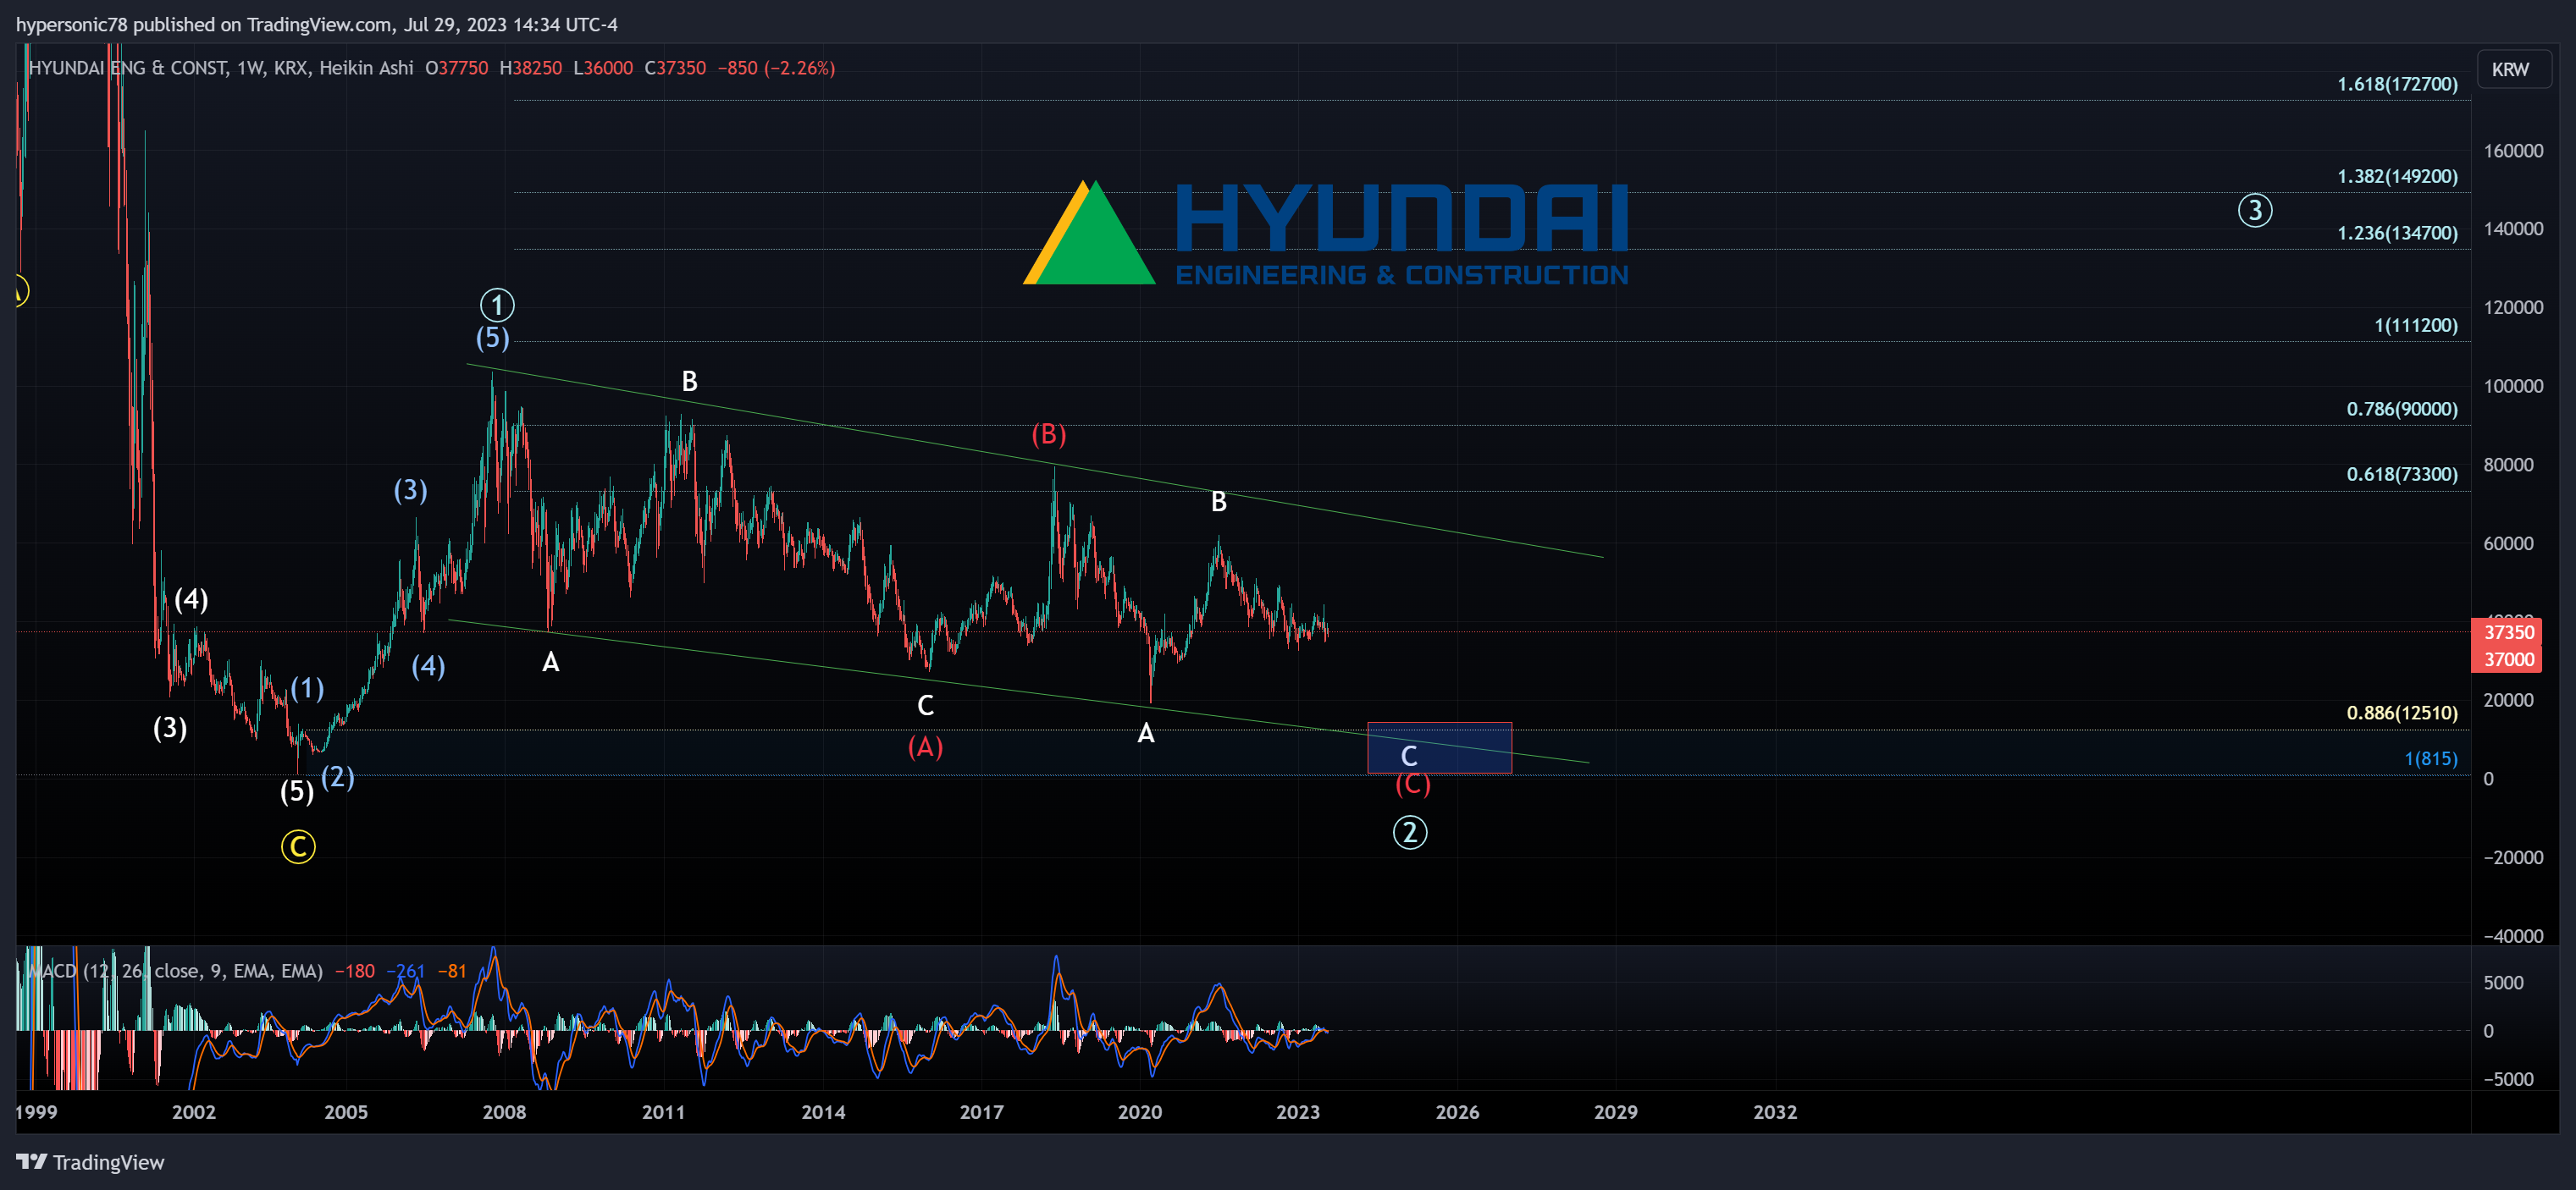Click the red (C) wave label
Image resolution: width=2576 pixels, height=1190 pixels.
(x=1413, y=784)
